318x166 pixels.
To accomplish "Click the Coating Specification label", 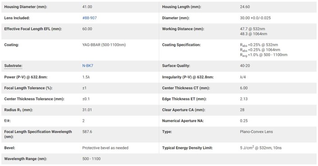I will 181,45.
